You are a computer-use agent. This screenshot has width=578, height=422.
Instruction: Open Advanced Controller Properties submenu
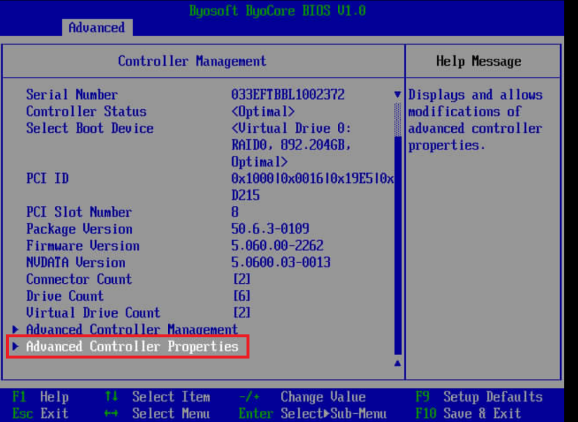tap(132, 346)
